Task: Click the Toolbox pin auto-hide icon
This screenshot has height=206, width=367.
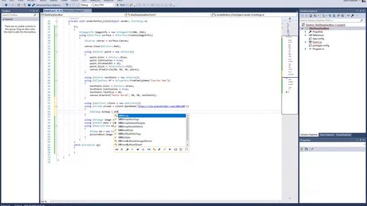Action: pyautogui.click(x=33, y=11)
